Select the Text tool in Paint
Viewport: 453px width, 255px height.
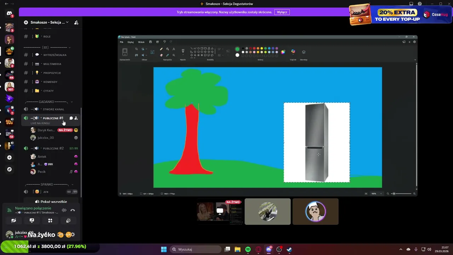pyautogui.click(x=173, y=49)
